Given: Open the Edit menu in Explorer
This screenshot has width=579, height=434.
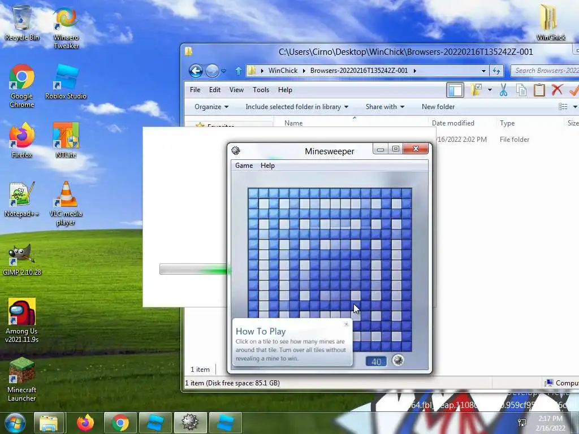Looking at the screenshot, I should (214, 90).
